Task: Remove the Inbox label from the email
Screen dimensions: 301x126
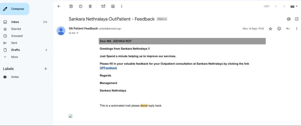Action: coord(165,19)
